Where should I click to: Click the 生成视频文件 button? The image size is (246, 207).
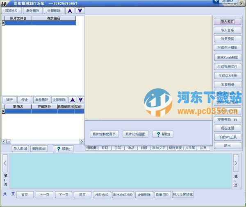[228, 67]
